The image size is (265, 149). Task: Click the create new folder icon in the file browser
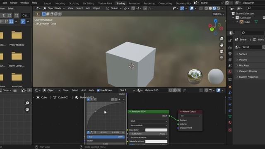pos(17,15)
